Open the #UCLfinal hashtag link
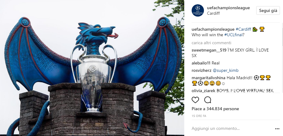Screen dimensions: 283x136 pyautogui.click(x=232, y=35)
